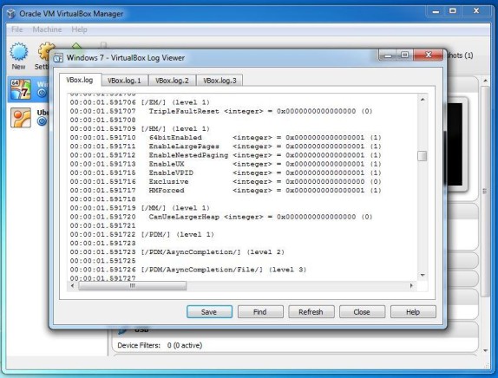This screenshot has width=498, height=378.
Task: Click the Close button in Log Viewer
Action: click(362, 312)
